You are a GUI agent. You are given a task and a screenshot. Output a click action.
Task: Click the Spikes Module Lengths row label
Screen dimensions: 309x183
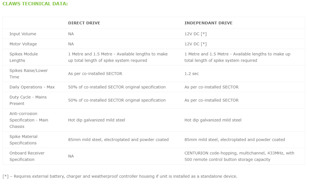coord(24,57)
